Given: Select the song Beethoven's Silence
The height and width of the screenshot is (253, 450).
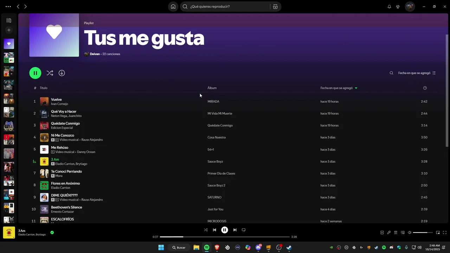Looking at the screenshot, I should [66, 207].
